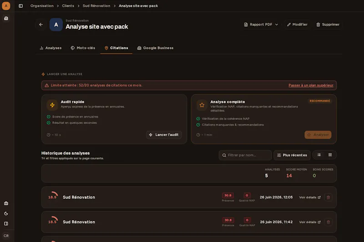Click the book icon in lower sidebar
The image size is (364, 242).
pyautogui.click(x=6, y=224)
